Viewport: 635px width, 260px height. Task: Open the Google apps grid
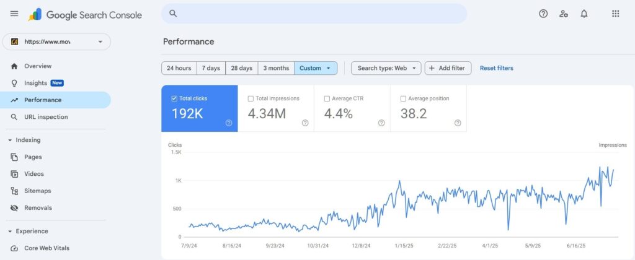[615, 14]
